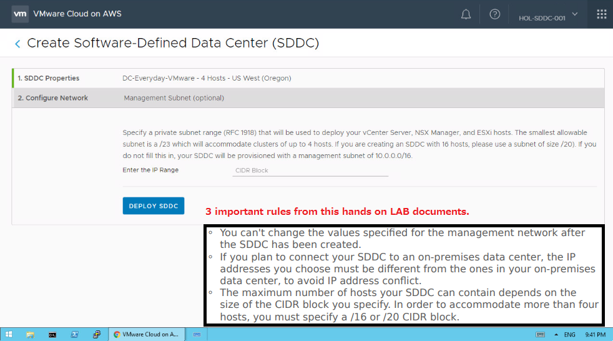613x341 pixels.
Task: Open File Explorer from taskbar
Action: click(30, 334)
